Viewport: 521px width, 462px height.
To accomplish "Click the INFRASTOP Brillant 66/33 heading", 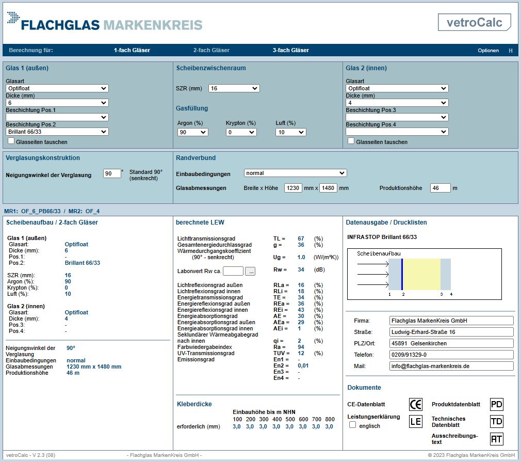I will [x=382, y=237].
